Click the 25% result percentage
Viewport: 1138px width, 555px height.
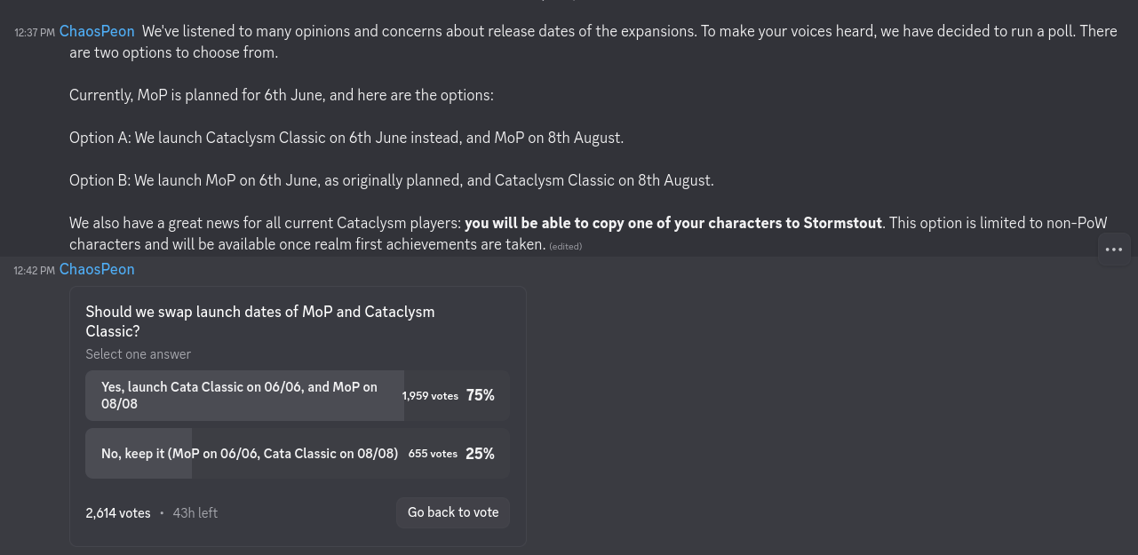pos(480,454)
